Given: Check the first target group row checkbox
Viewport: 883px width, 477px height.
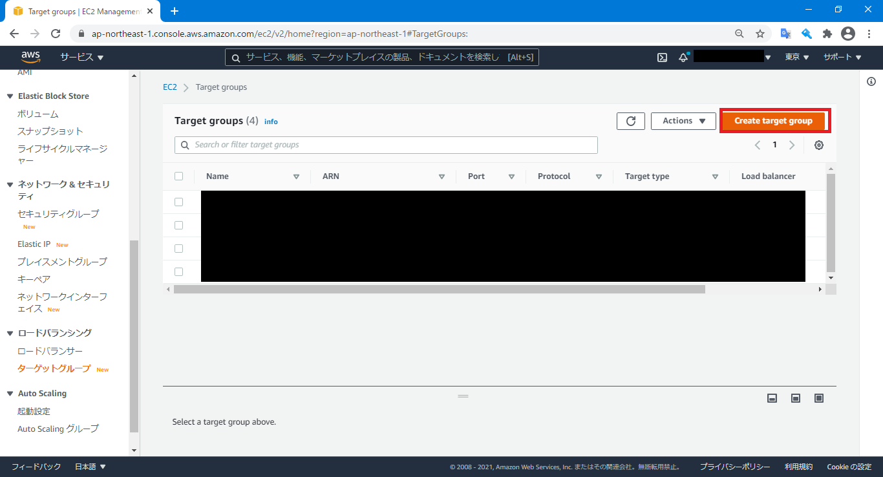Looking at the screenshot, I should pos(179,202).
